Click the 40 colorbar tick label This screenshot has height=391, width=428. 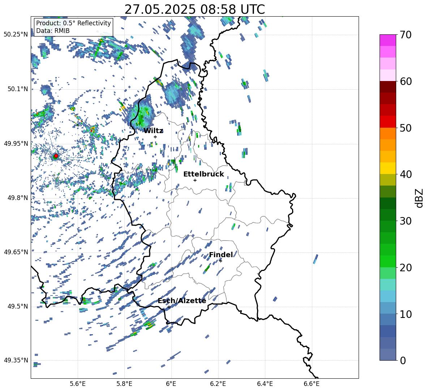406,174
